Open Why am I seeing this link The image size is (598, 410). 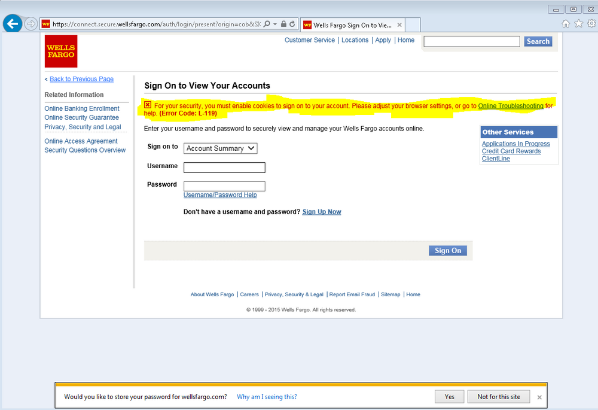point(267,397)
